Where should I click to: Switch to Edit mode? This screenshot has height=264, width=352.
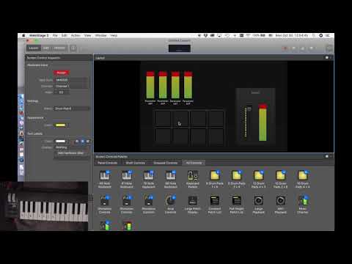[46, 48]
